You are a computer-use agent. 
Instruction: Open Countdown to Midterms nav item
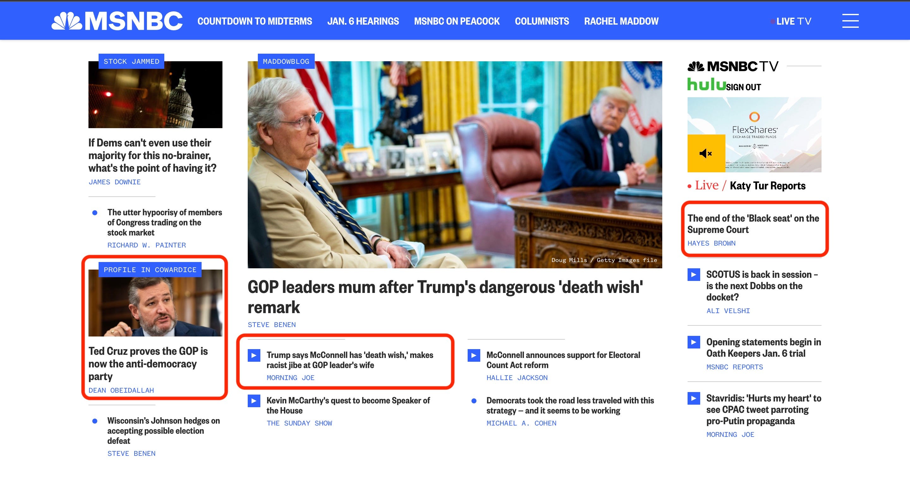click(255, 21)
